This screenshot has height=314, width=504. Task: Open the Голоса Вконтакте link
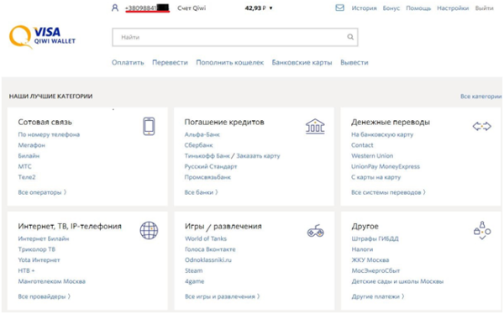tap(210, 249)
